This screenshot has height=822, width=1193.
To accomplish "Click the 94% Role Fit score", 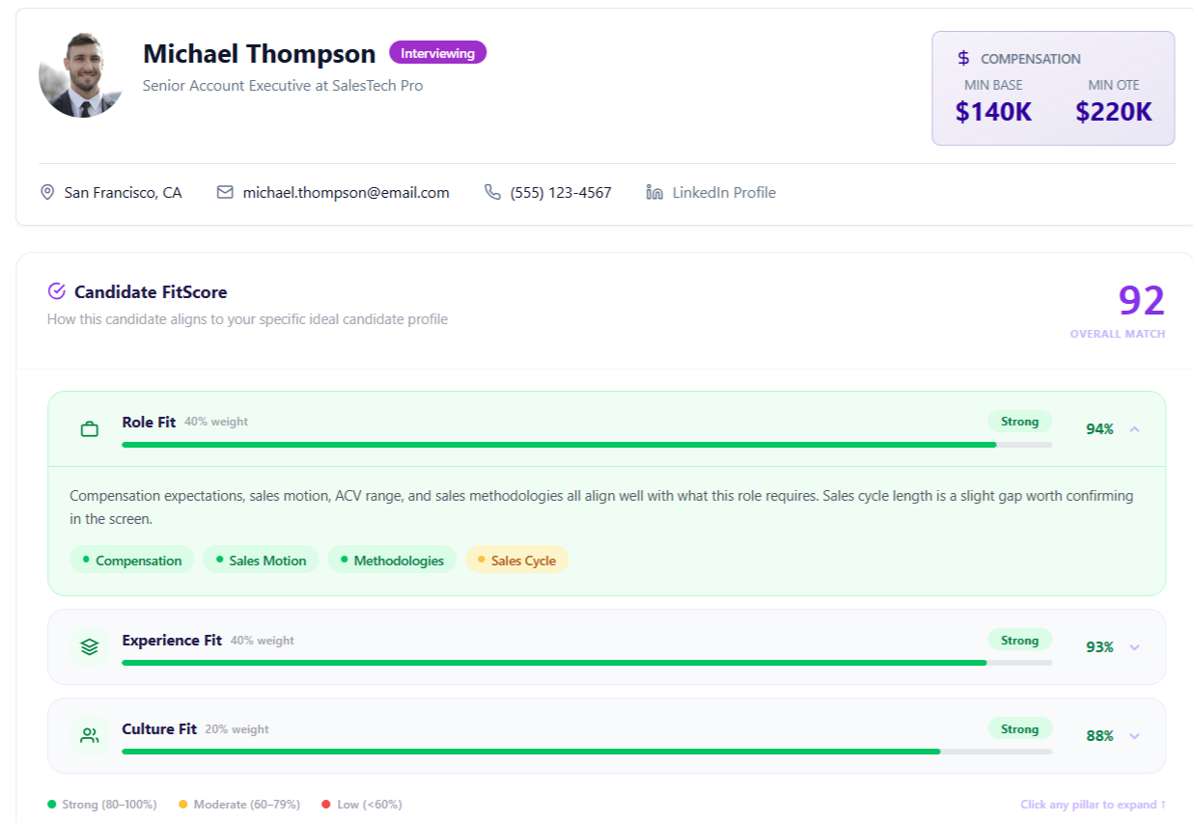I will [1099, 429].
